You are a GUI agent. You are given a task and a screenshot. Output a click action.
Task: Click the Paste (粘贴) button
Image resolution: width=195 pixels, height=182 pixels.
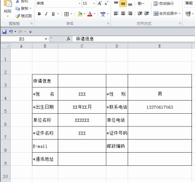pos(8,7)
